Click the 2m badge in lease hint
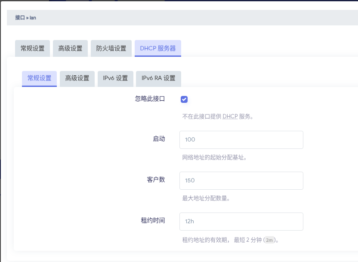The width and height of the screenshot is (358, 262). 269,240
